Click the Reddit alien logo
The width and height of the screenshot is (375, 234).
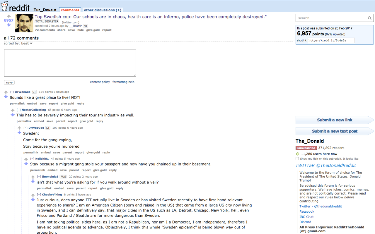[x=4, y=6]
